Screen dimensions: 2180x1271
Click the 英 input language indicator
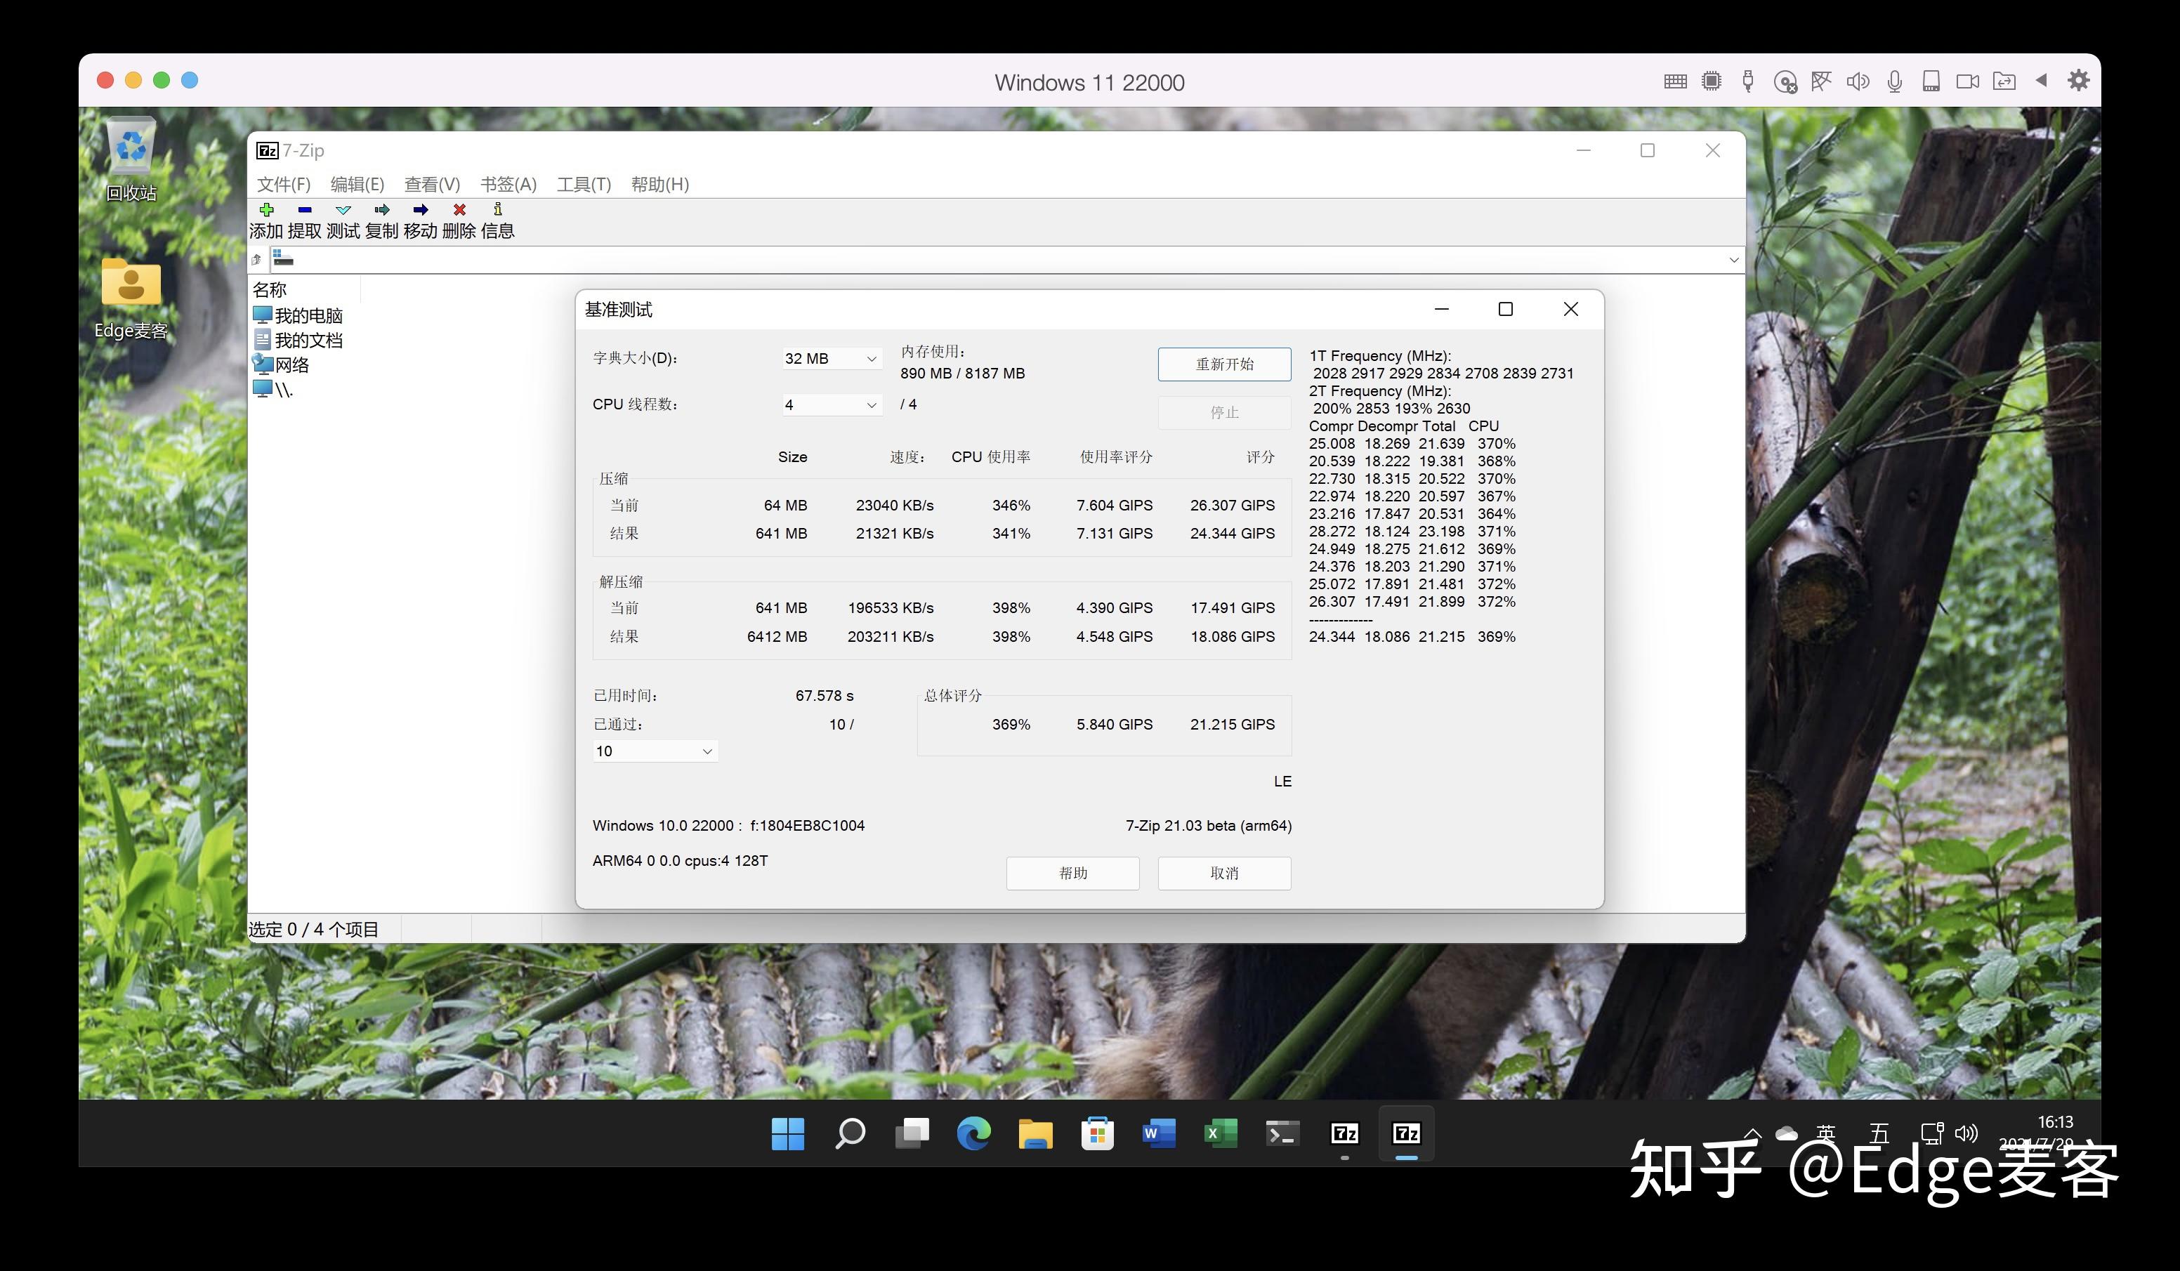point(1826,1133)
